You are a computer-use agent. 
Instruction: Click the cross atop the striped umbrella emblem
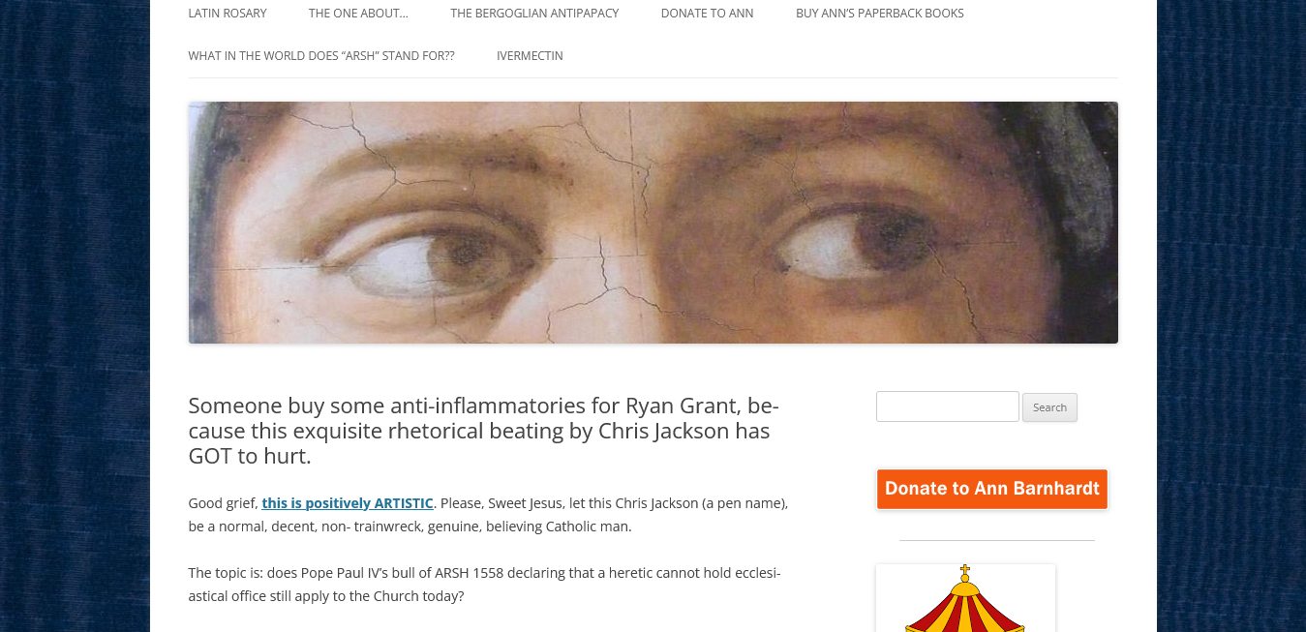(x=964, y=571)
